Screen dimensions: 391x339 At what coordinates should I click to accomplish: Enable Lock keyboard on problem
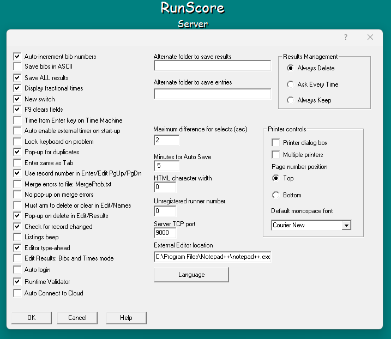pyautogui.click(x=17, y=142)
